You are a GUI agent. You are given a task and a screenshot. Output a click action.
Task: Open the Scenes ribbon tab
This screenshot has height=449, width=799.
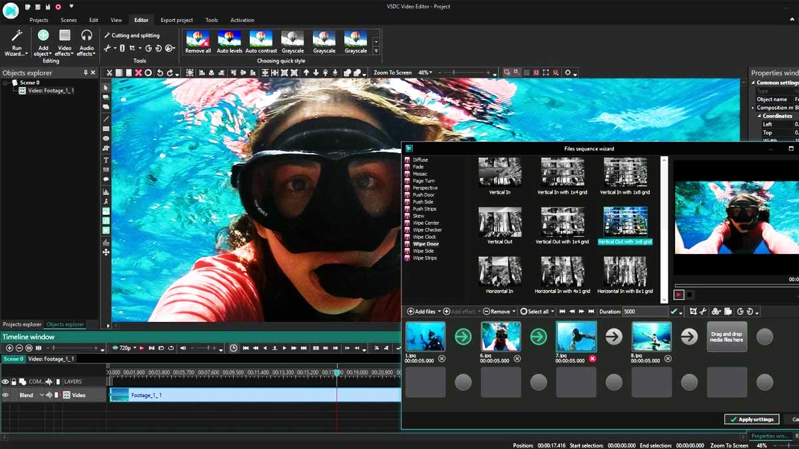click(x=69, y=20)
